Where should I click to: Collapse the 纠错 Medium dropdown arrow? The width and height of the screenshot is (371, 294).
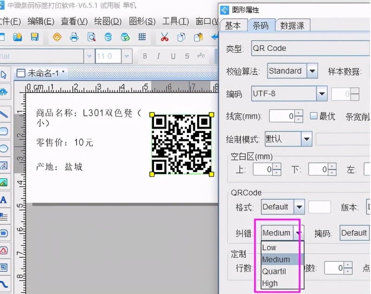(299, 233)
